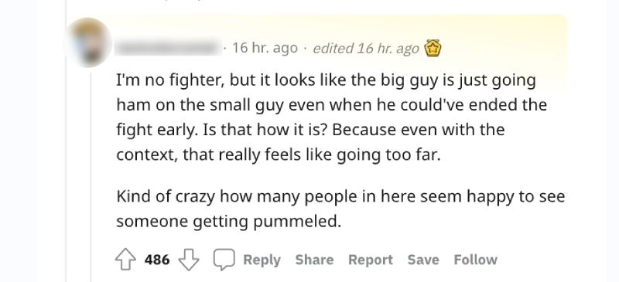Click the paragraph starting 'I'm no fighter'
The height and width of the screenshot is (282, 619).
click(332, 117)
